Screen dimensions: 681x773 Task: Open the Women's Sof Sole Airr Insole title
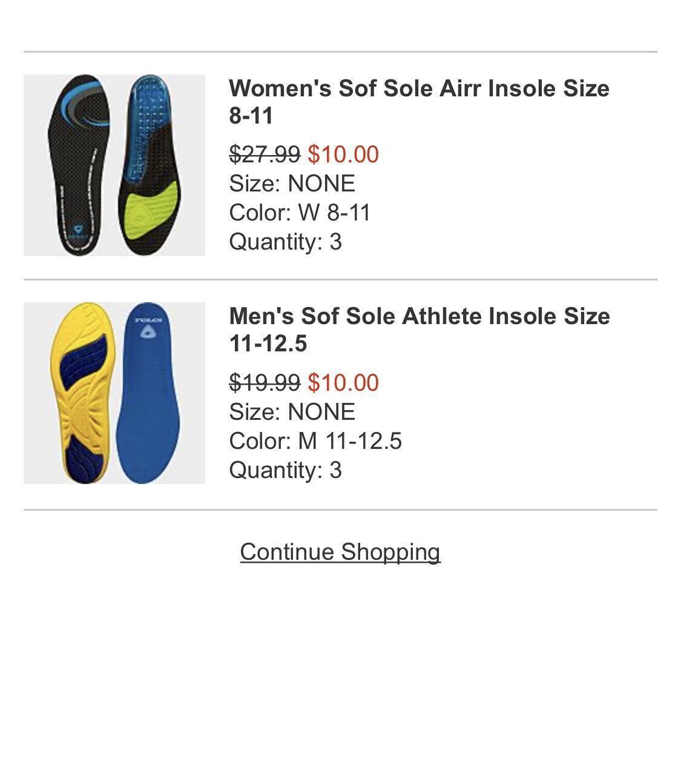[419, 101]
